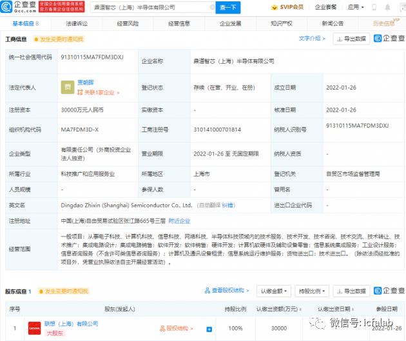Open 联想（上海）有限公司 link
Screen dimensions: 406x341
pos(71,324)
